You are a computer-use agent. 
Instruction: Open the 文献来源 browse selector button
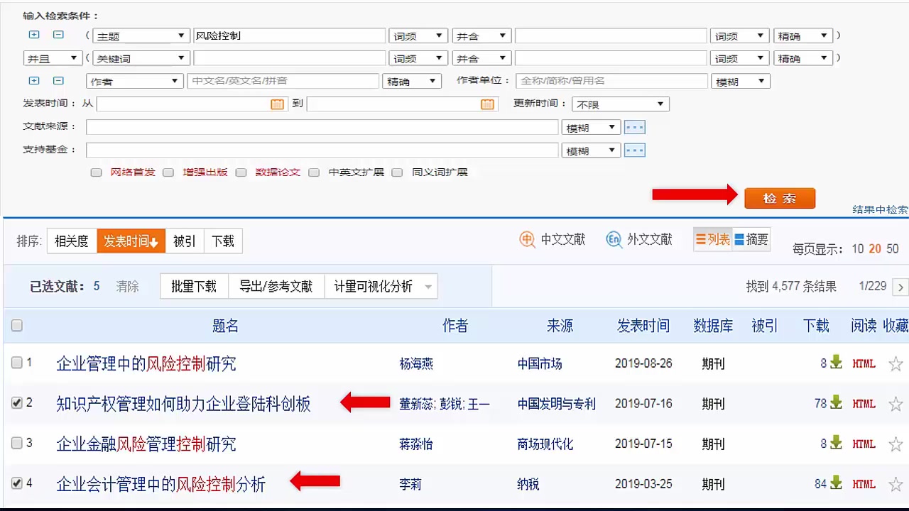(x=634, y=126)
